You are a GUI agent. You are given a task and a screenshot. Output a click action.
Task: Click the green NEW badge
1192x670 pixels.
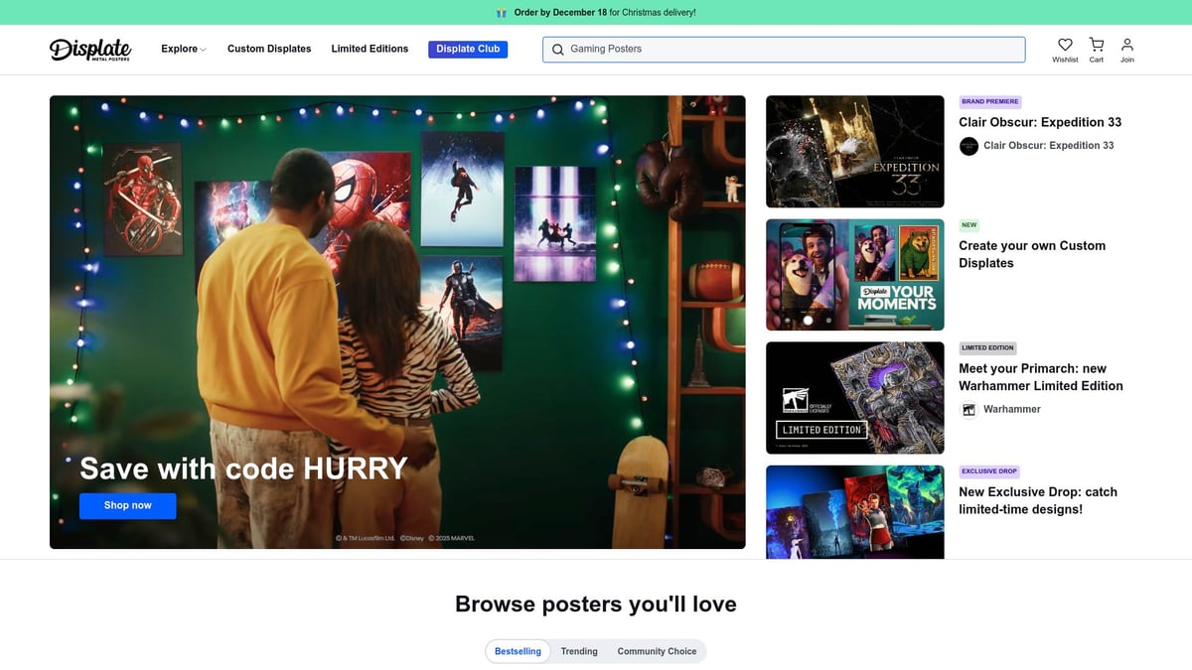click(x=969, y=225)
